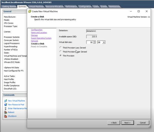Screen dimensions: 154x132
Task: Open the Events tab
Action: click(x=104, y=7)
